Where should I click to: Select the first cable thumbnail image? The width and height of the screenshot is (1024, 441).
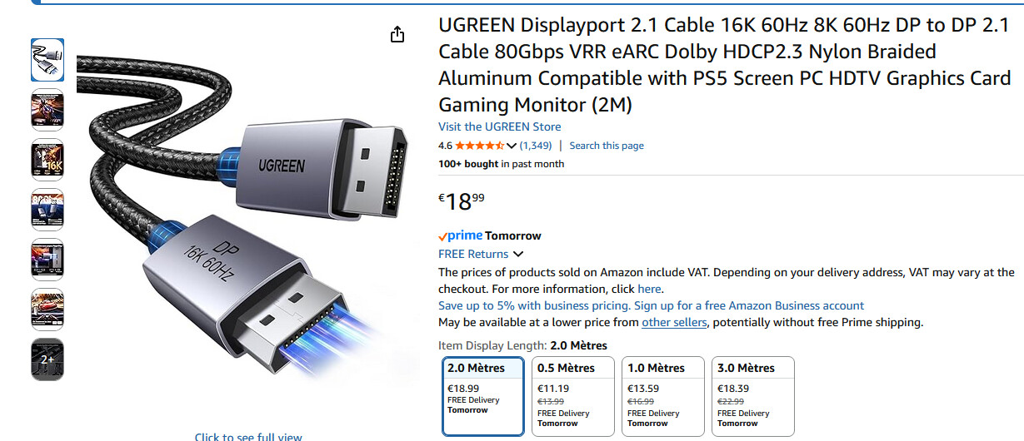(47, 60)
